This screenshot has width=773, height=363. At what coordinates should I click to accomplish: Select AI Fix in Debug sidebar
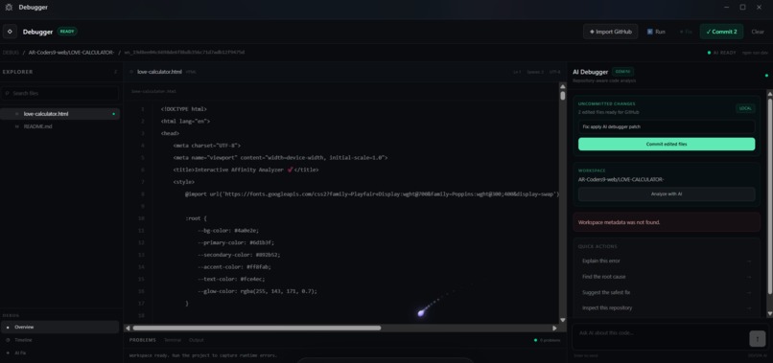pos(59,352)
